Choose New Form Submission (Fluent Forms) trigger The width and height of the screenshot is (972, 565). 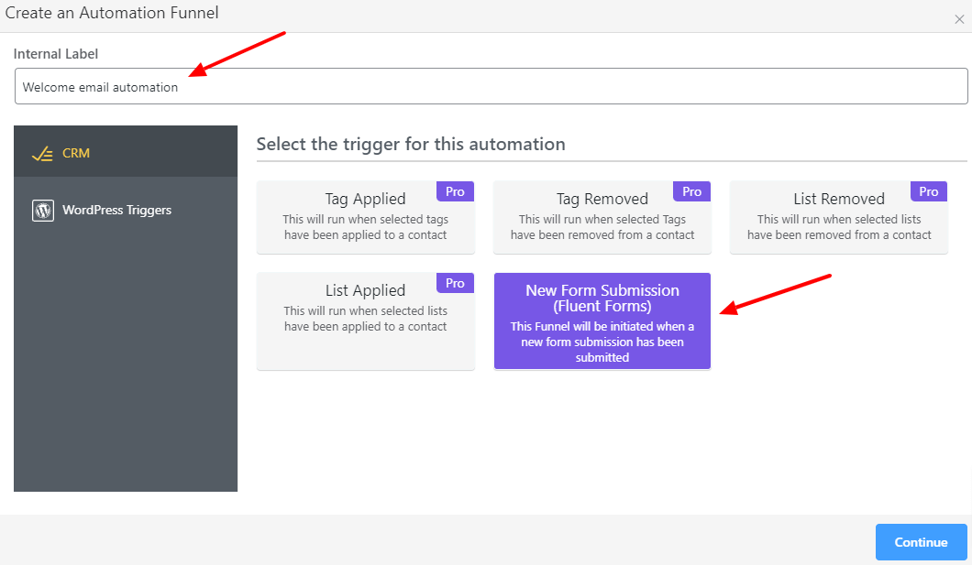(602, 321)
